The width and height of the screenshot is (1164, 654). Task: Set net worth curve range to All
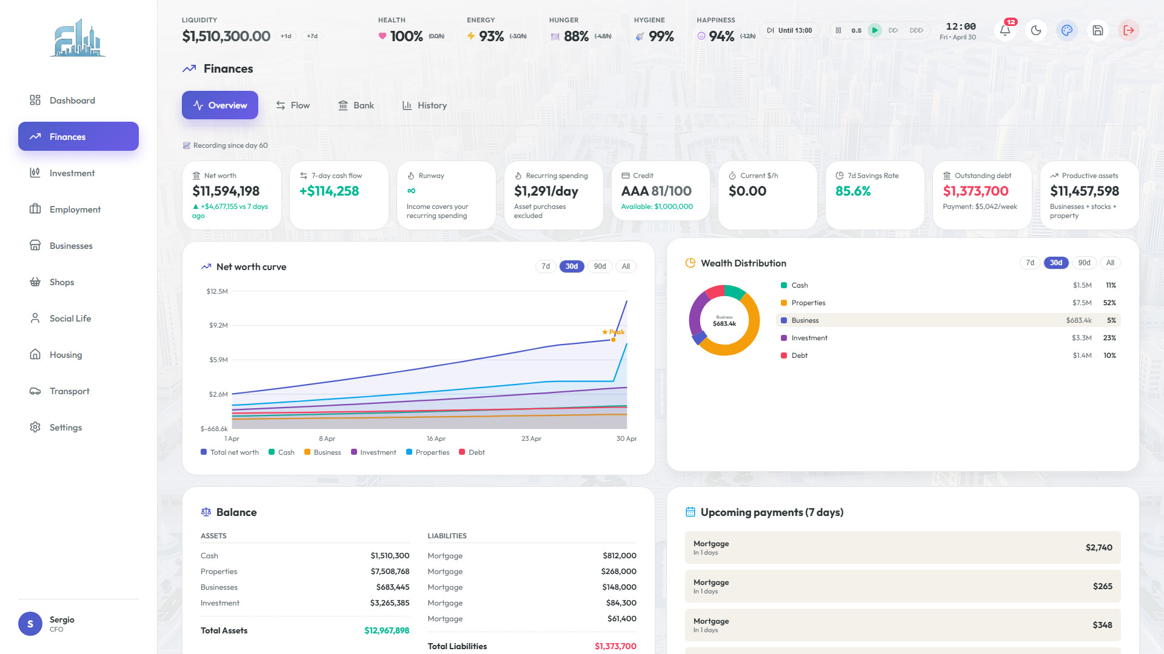[x=626, y=266]
